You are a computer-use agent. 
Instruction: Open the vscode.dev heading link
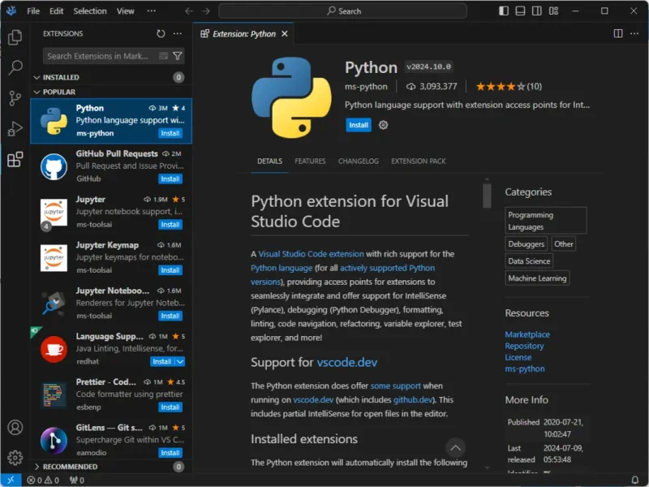point(347,362)
